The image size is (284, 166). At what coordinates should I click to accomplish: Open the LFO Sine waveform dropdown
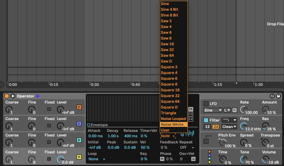[213, 110]
